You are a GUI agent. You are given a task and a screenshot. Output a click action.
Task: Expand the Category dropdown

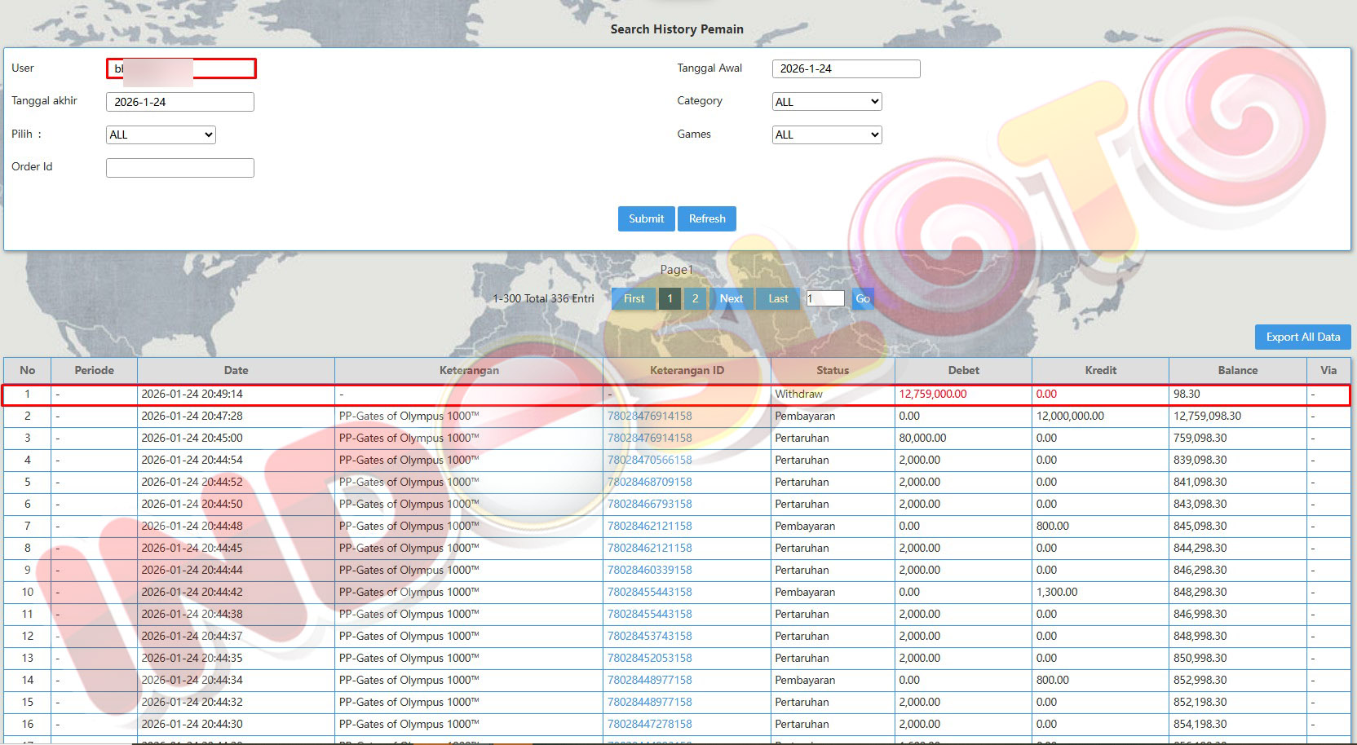(826, 102)
